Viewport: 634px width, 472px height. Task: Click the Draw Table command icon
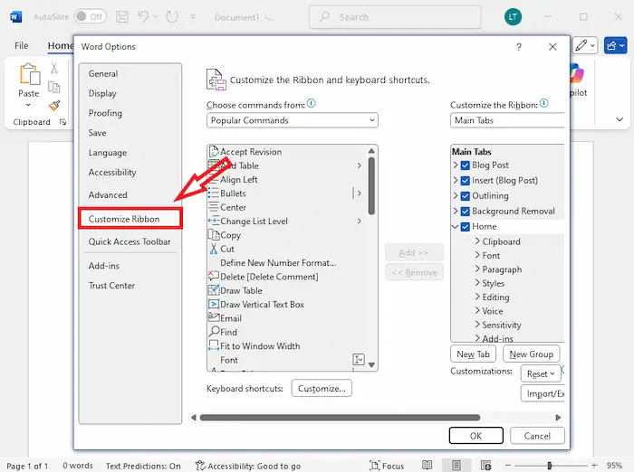pos(214,290)
